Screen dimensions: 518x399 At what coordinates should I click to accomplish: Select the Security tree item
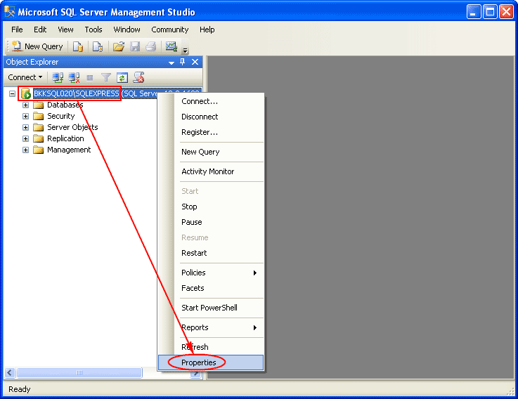tap(60, 117)
